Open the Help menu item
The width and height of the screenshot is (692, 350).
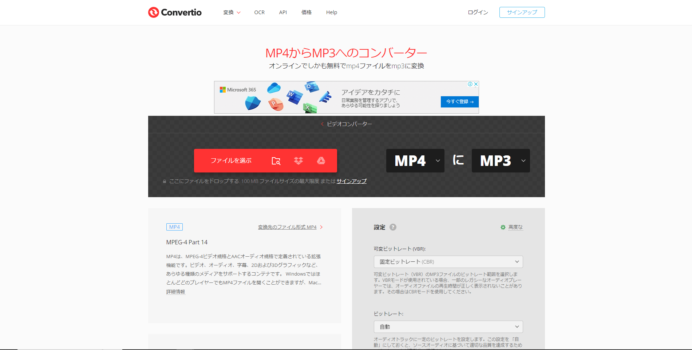pos(332,12)
